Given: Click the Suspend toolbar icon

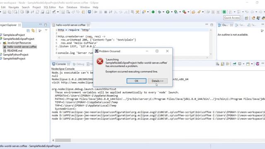Looking at the screenshot, I should pos(101,12).
